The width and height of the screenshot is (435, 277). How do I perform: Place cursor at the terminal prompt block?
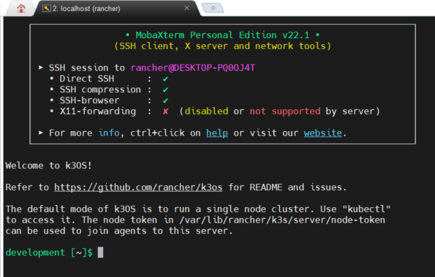point(100,253)
